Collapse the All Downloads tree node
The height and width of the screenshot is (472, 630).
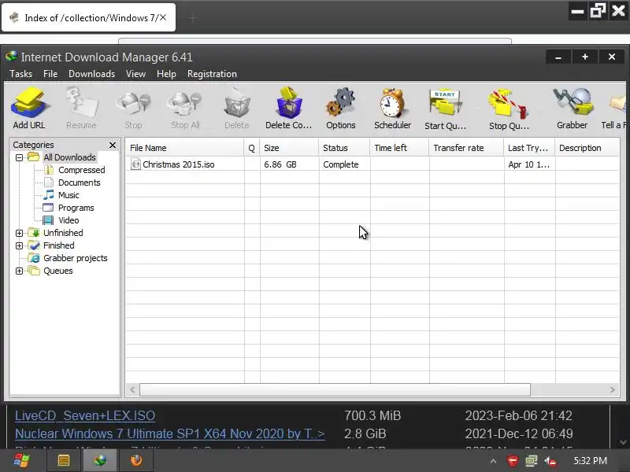coord(19,157)
